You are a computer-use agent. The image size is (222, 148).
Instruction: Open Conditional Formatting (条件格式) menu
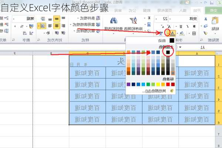(88, 18)
